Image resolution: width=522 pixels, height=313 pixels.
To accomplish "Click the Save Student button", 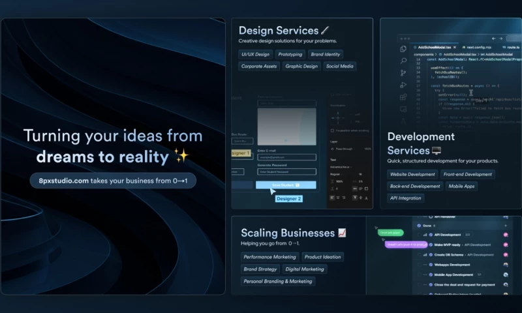I will [286, 185].
